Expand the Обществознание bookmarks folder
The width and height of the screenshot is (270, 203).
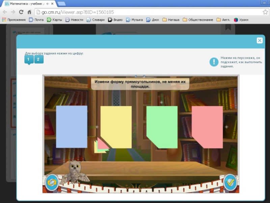tap(198, 20)
